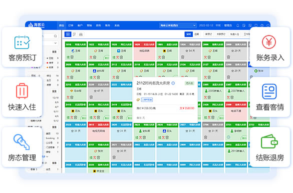Open the 订单 menu in top bar

(71, 25)
